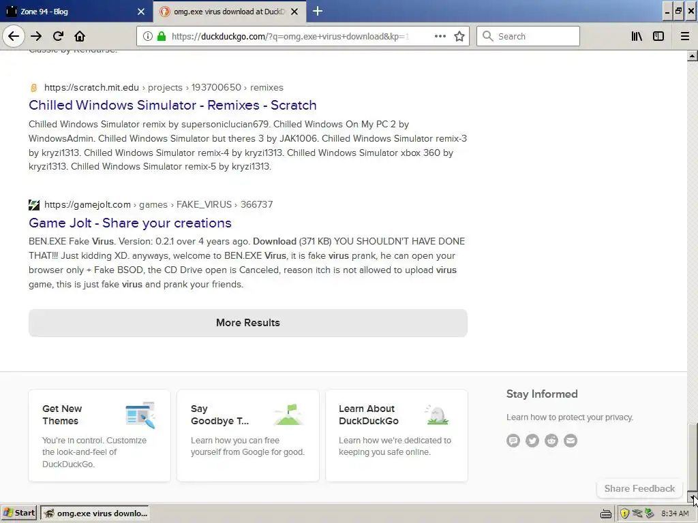Image resolution: width=698 pixels, height=523 pixels.
Task: Select omg.exe virus downlo... taskbar window button
Action: tap(95, 513)
